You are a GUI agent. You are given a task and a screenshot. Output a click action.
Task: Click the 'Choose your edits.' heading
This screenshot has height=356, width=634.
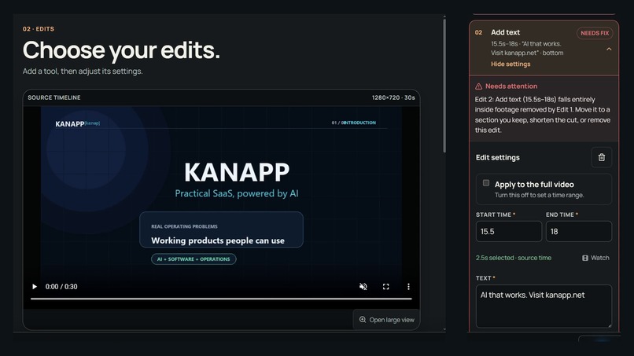pyautogui.click(x=121, y=50)
